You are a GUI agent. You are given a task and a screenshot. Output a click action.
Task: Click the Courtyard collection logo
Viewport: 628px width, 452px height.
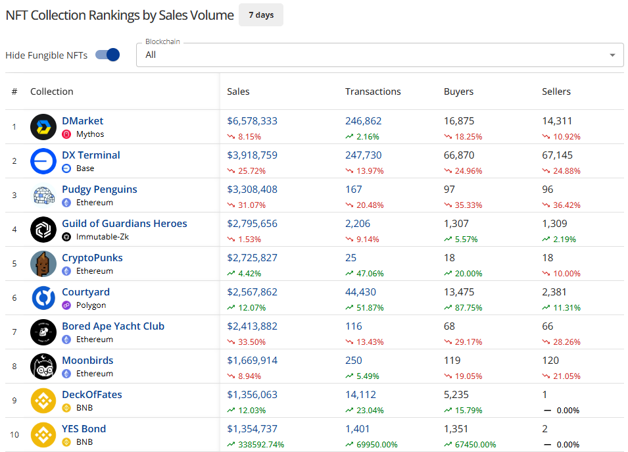(43, 298)
